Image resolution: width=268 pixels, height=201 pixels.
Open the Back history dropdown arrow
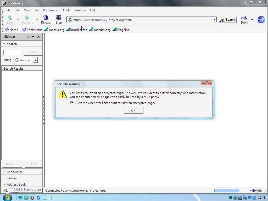(x=18, y=19)
